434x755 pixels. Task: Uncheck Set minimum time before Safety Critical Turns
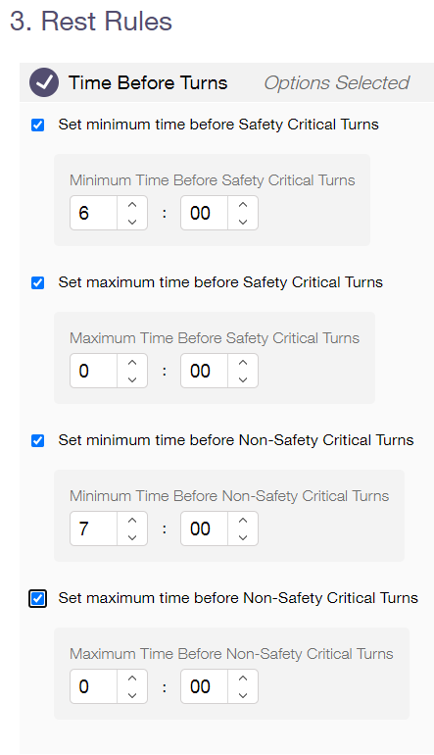tap(37, 126)
